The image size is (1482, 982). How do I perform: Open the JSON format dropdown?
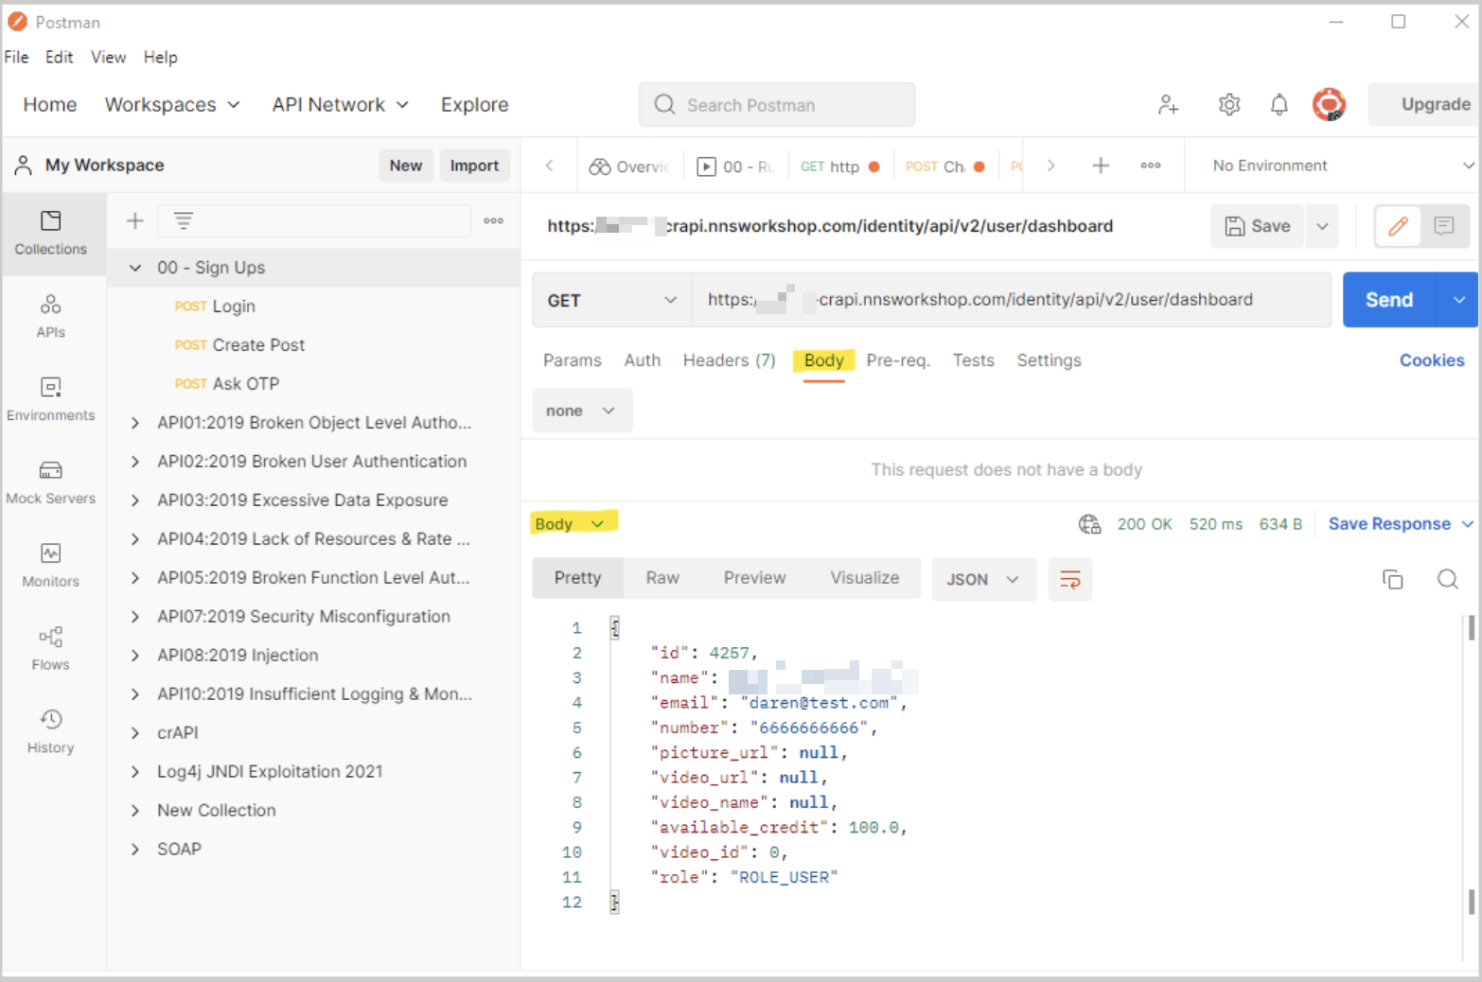pyautogui.click(x=984, y=579)
